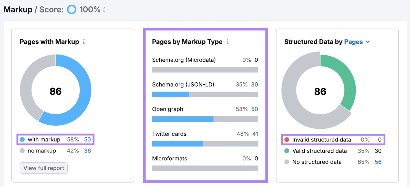The width and height of the screenshot is (410, 187).
Task: Click the gray 'no markup' legend dot
Action: click(x=22, y=151)
